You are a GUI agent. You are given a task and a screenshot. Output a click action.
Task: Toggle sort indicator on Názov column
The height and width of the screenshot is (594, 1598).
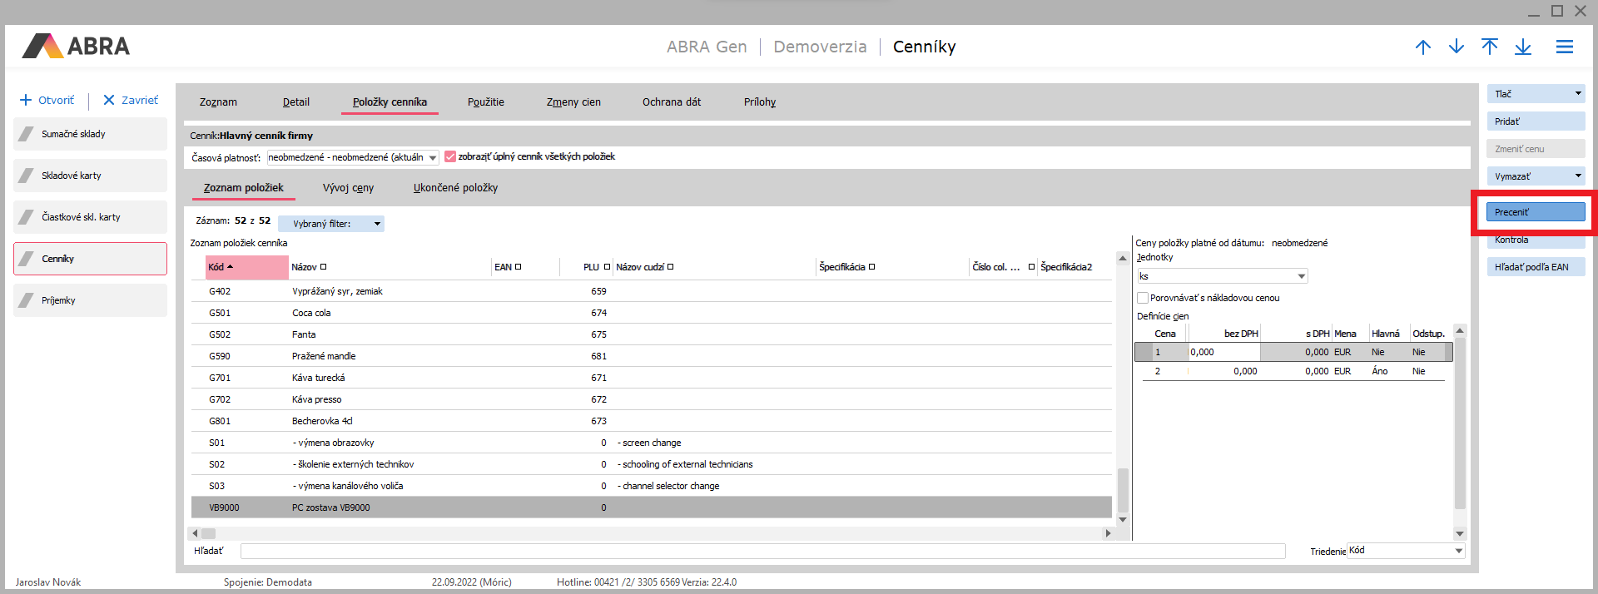(324, 267)
